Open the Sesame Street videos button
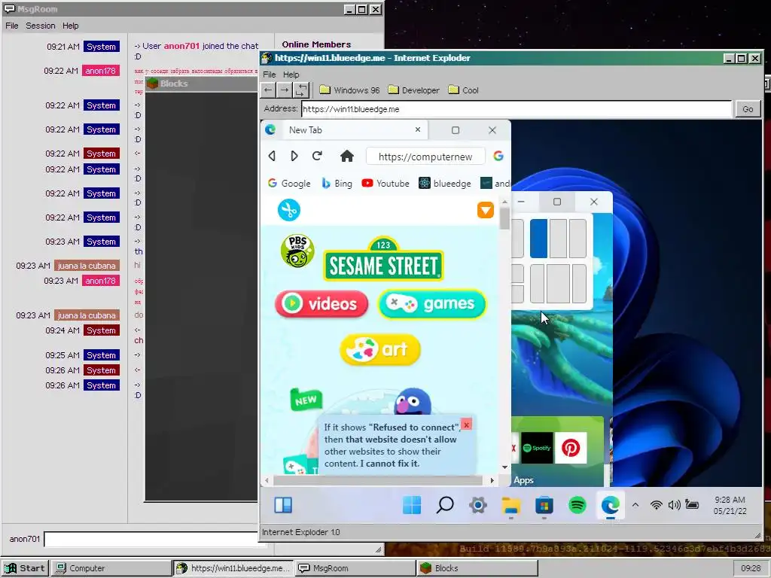 click(x=322, y=304)
